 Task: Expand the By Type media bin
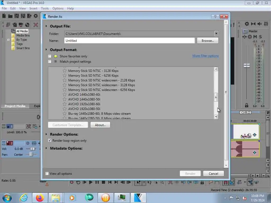tap(8, 40)
